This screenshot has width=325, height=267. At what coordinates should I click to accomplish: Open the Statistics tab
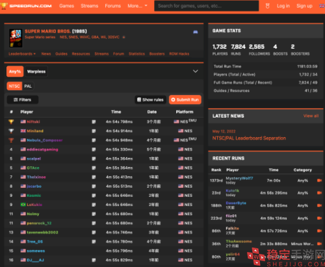pyautogui.click(x=136, y=54)
